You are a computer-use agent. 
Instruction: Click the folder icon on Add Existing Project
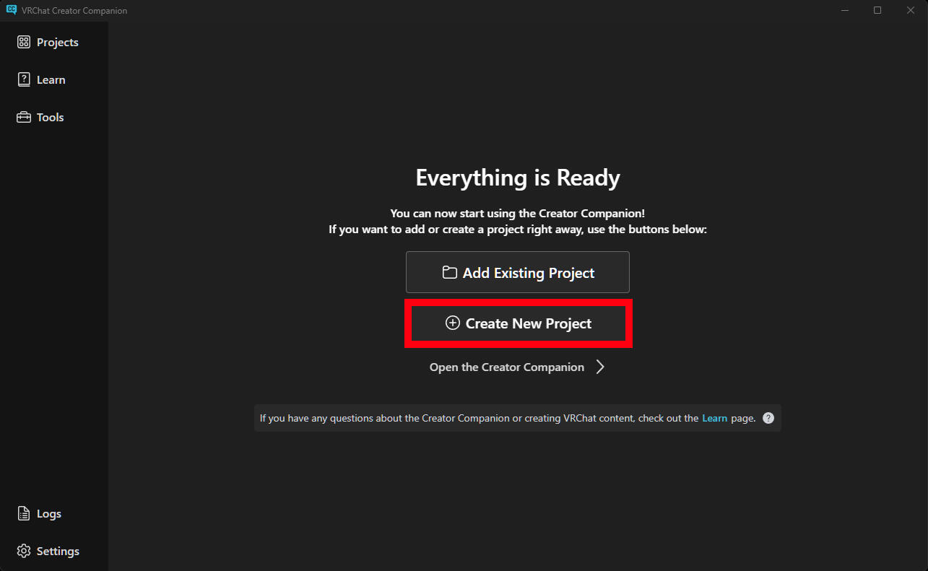tap(450, 273)
